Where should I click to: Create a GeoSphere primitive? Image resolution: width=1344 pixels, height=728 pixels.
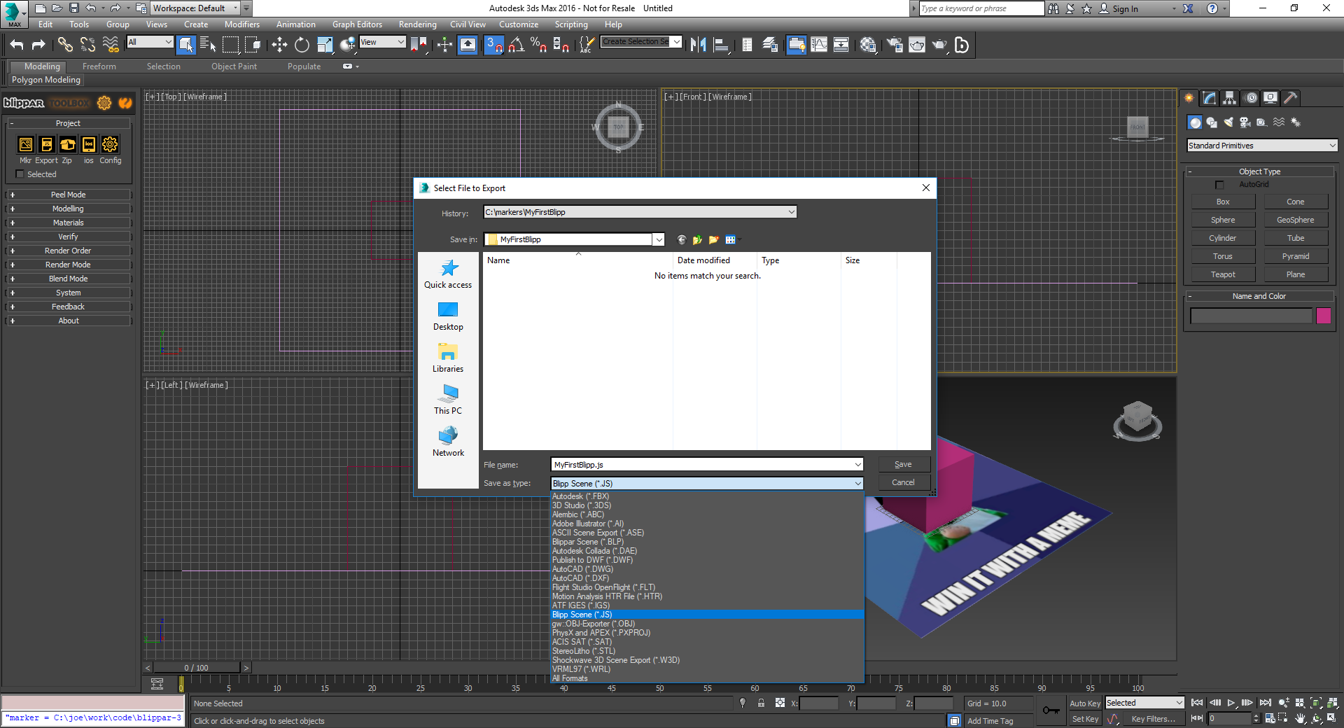[x=1295, y=220]
